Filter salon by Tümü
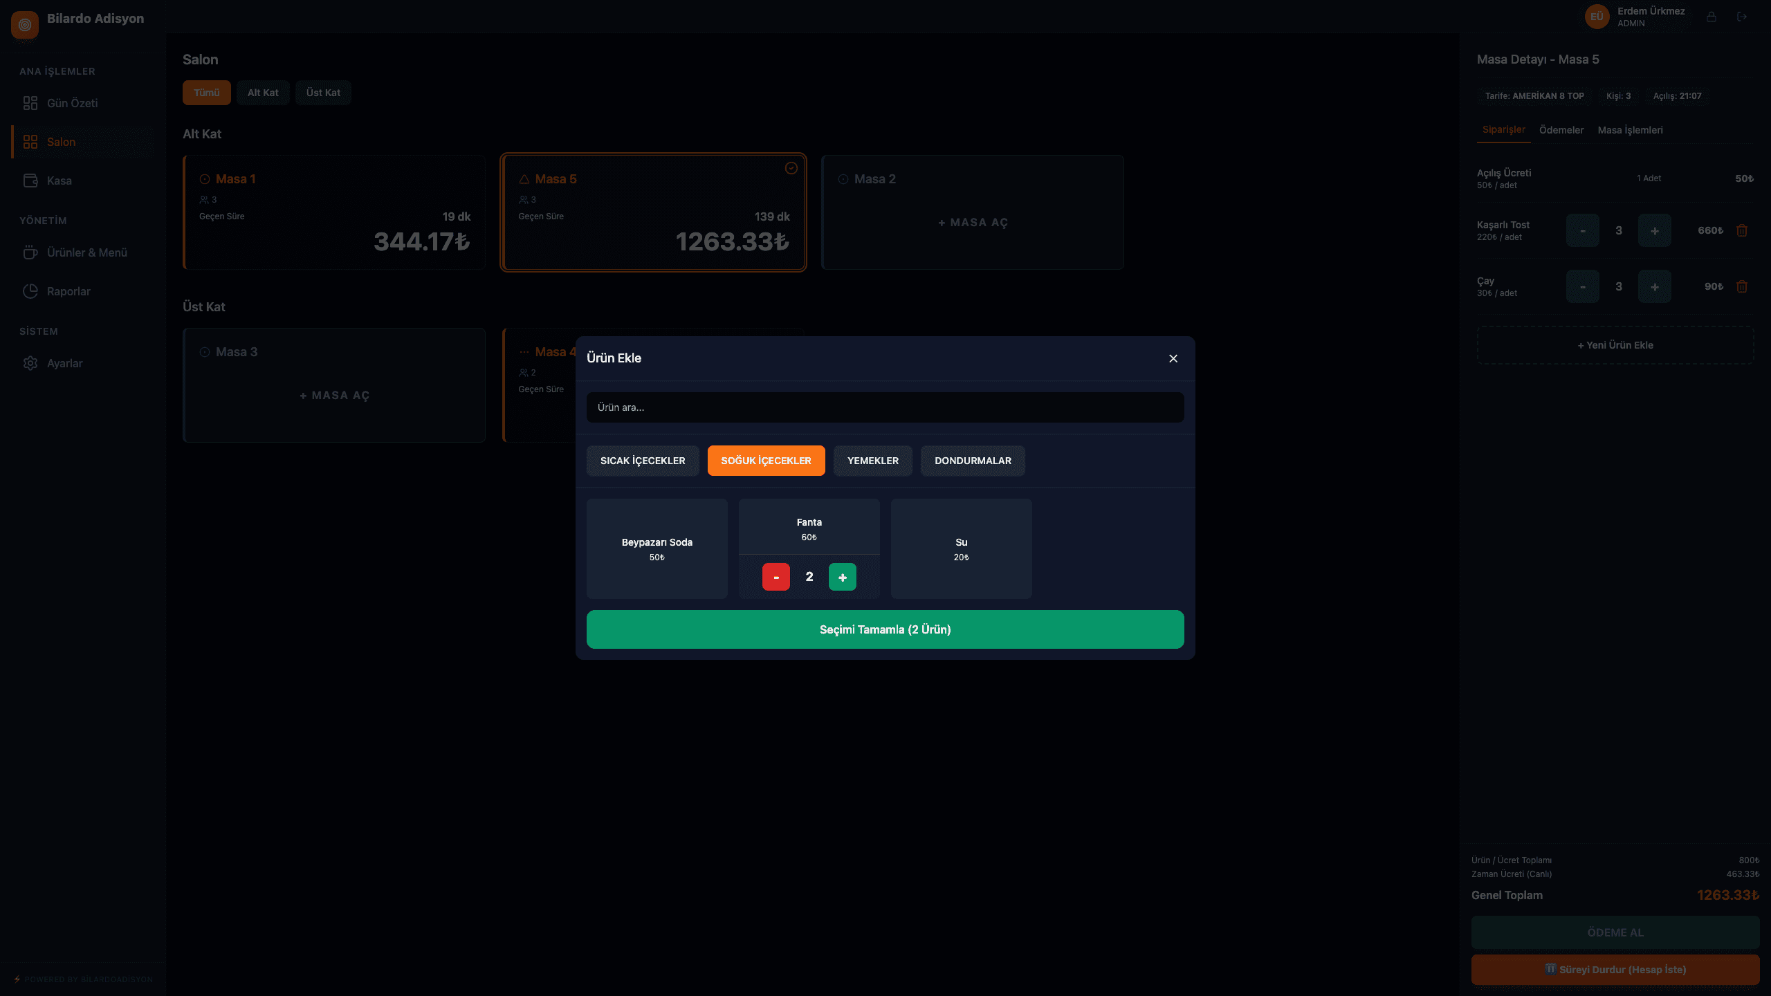1771x996 pixels. click(206, 93)
